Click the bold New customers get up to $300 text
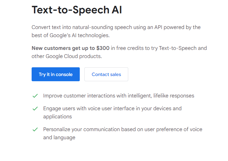 click(x=70, y=48)
